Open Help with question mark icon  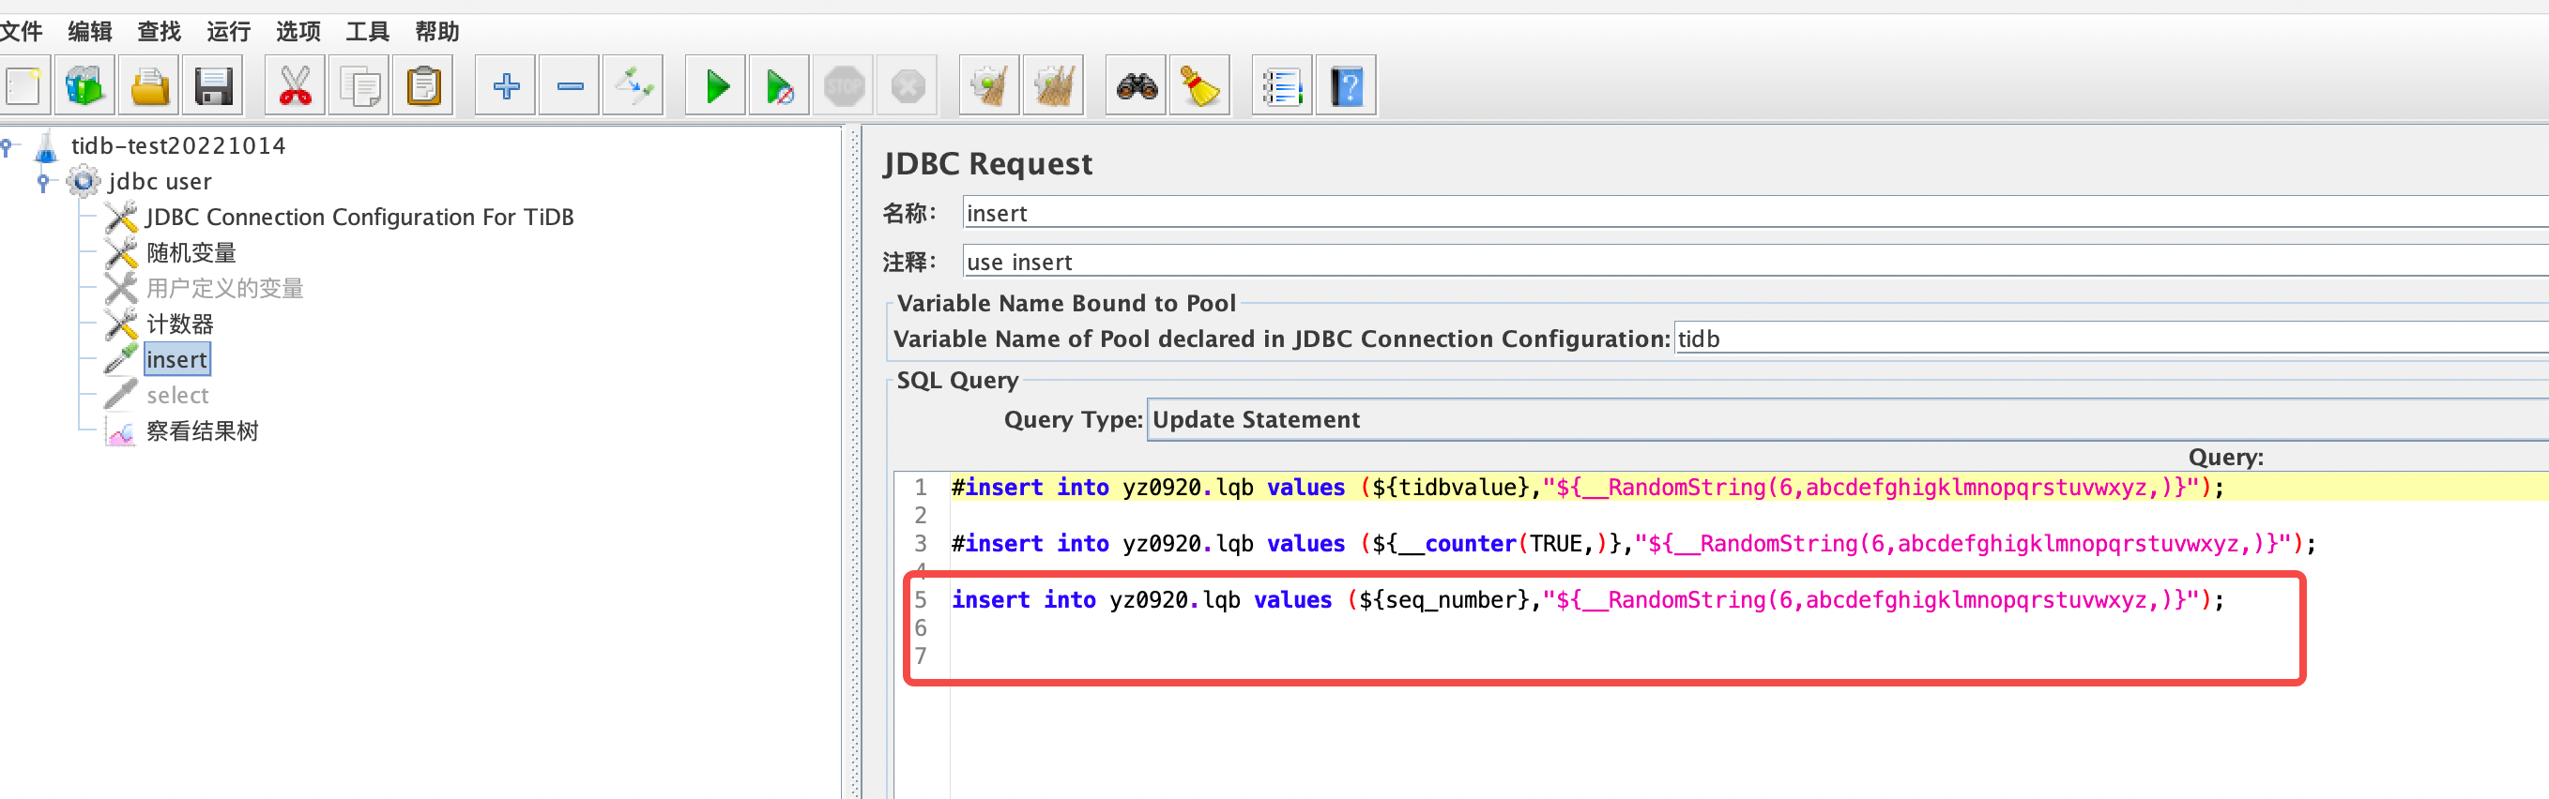coord(1347,86)
